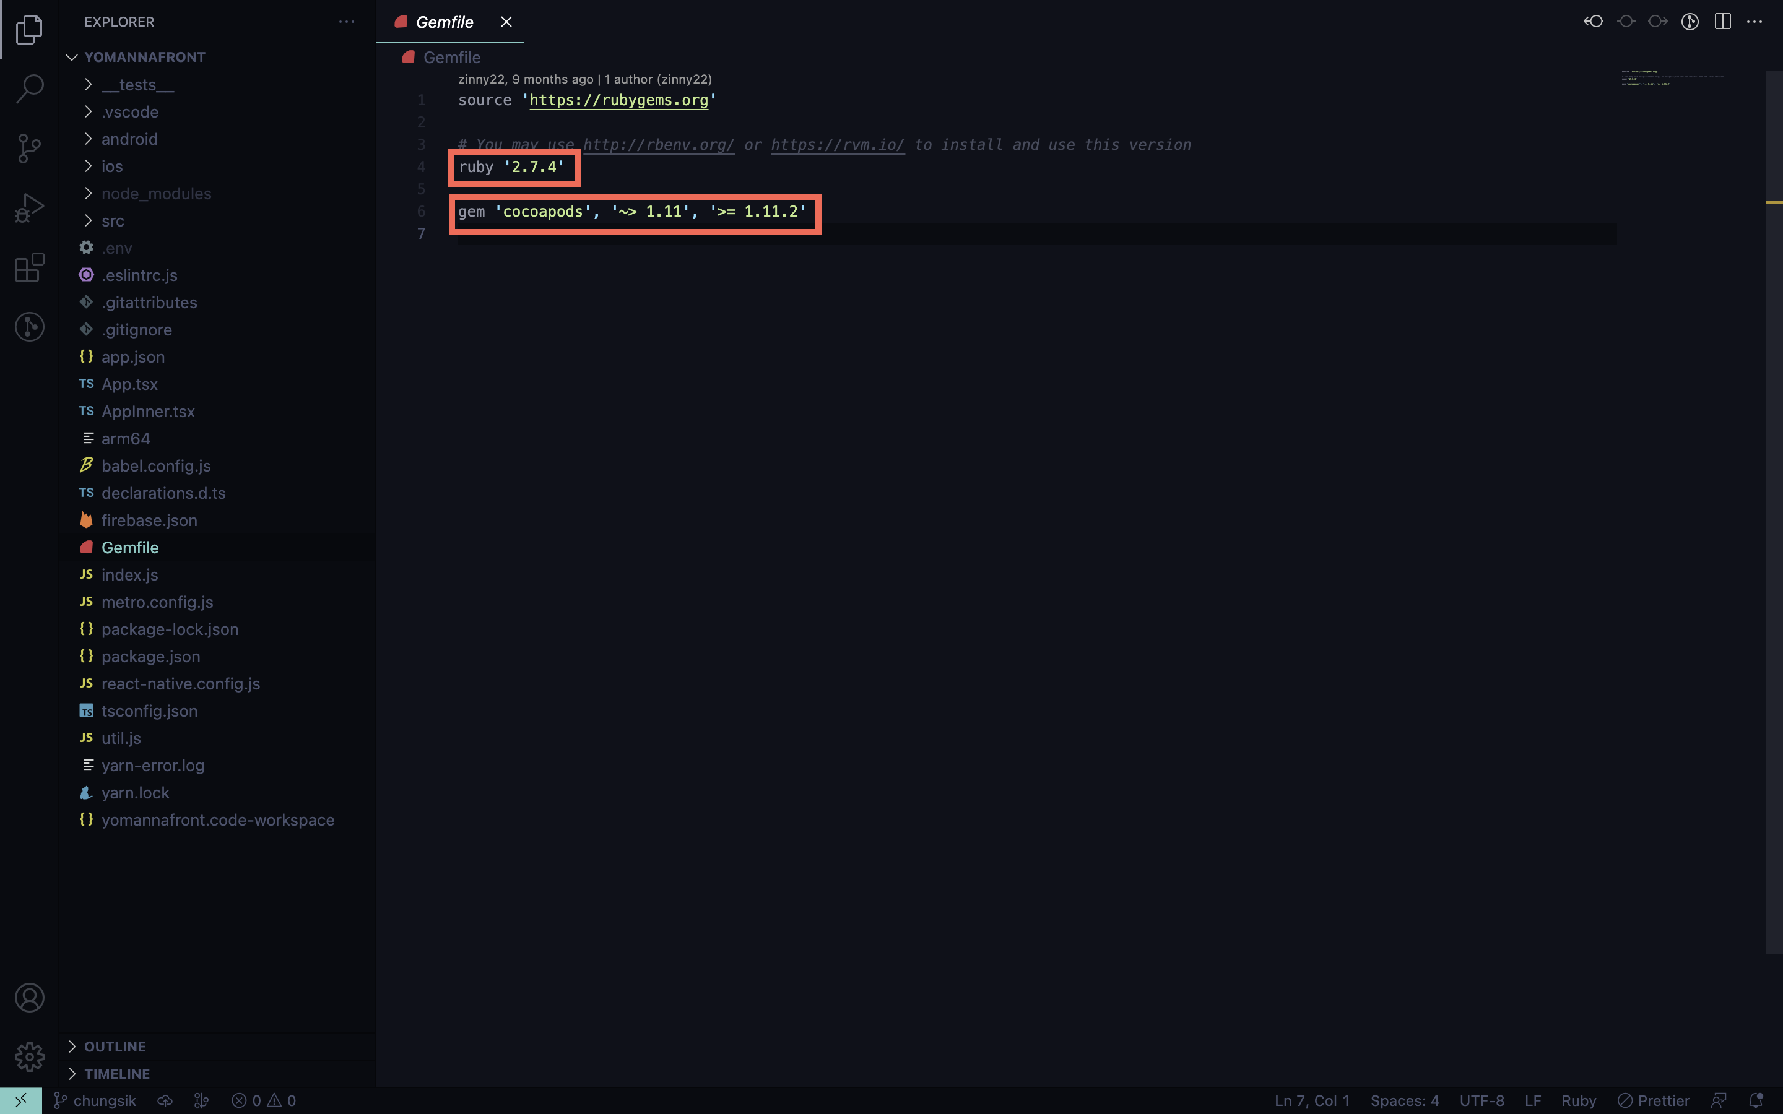Click the UTF-8 encoding in status bar
Viewport: 1783px width, 1114px height.
[1483, 1100]
